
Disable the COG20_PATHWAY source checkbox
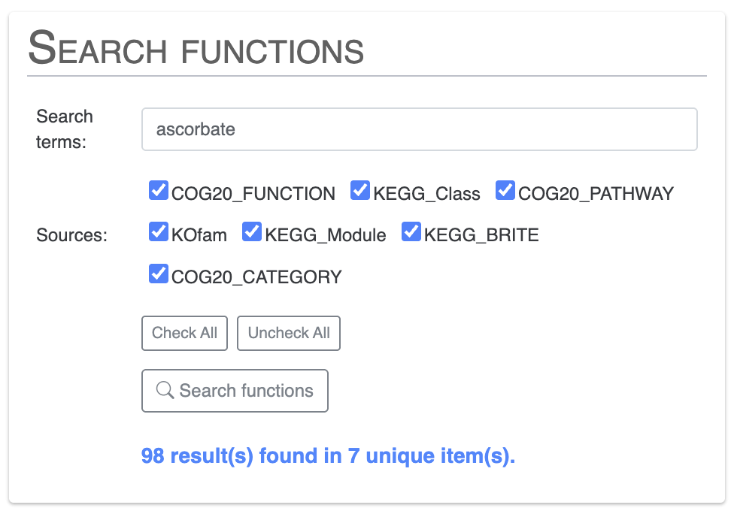pos(505,191)
